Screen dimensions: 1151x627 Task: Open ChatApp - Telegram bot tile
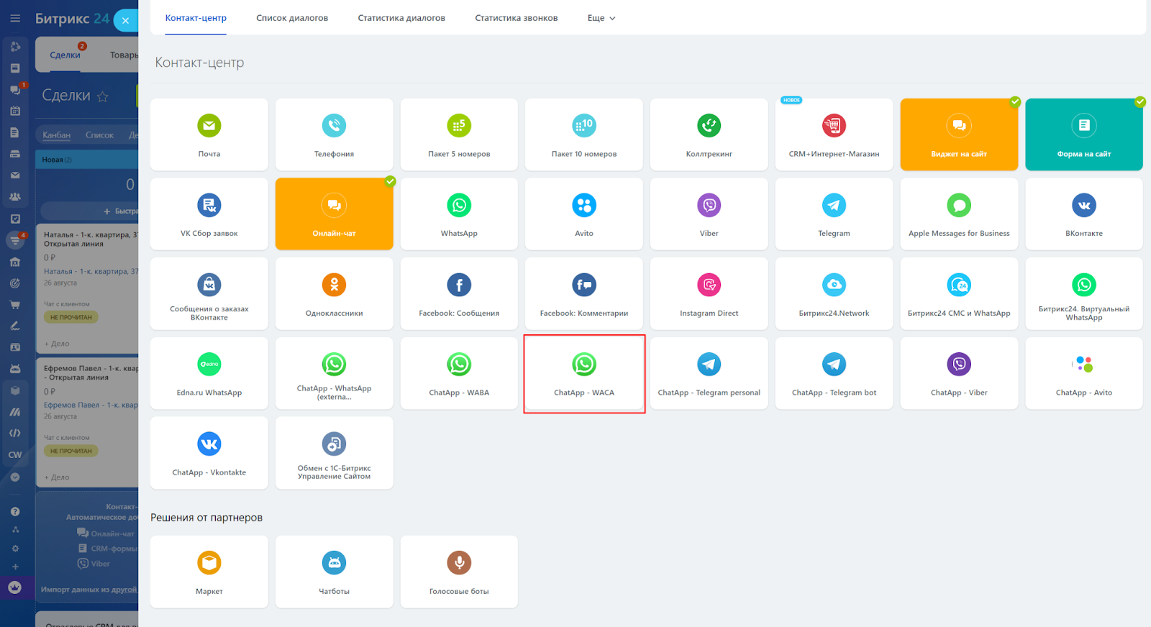(x=834, y=373)
